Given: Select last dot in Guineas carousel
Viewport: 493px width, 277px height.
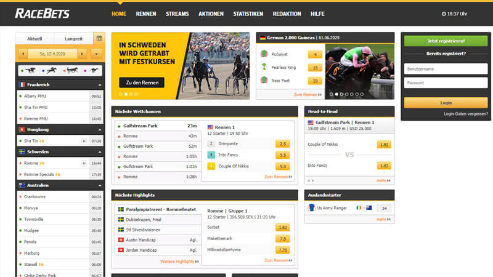Looking at the screenshot, I should (x=362, y=94).
